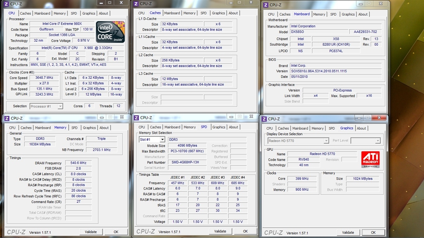Viewport: 424px width, 238px height.
Task: Select SPD tab in the L1/L2 cache window
Action: [203, 13]
